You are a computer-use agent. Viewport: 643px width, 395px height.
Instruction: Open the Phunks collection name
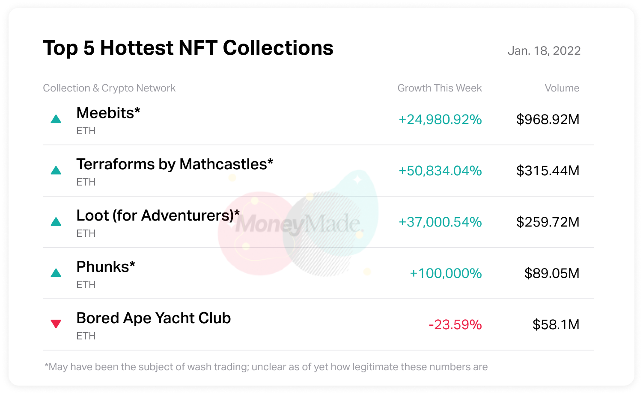[106, 267]
